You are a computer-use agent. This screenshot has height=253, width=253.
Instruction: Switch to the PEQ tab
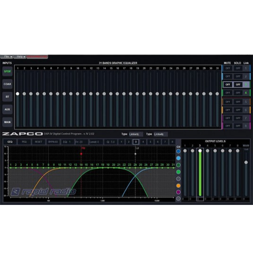click(24, 142)
